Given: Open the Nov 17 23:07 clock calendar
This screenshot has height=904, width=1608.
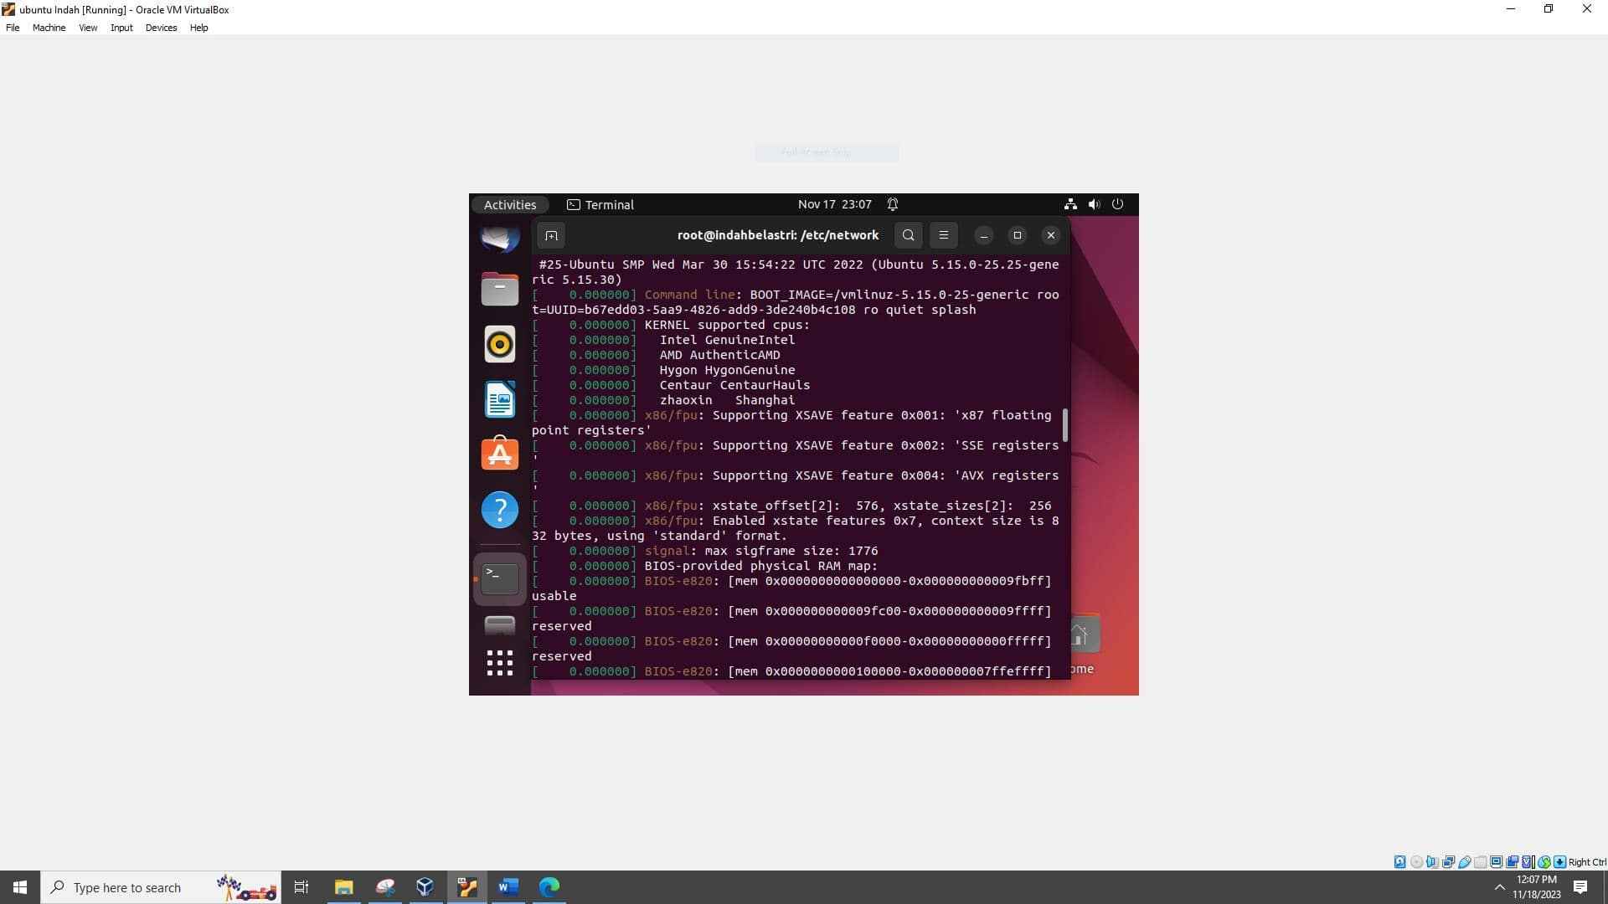Looking at the screenshot, I should [x=835, y=204].
